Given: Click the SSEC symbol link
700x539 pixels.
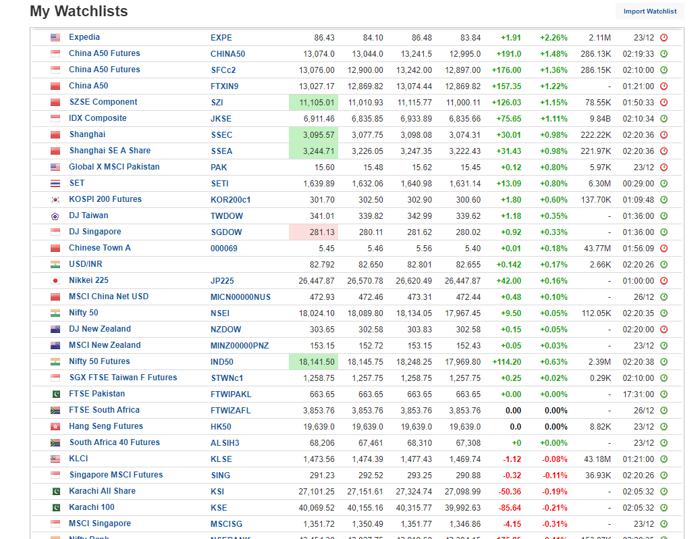Looking at the screenshot, I should click(x=221, y=135).
